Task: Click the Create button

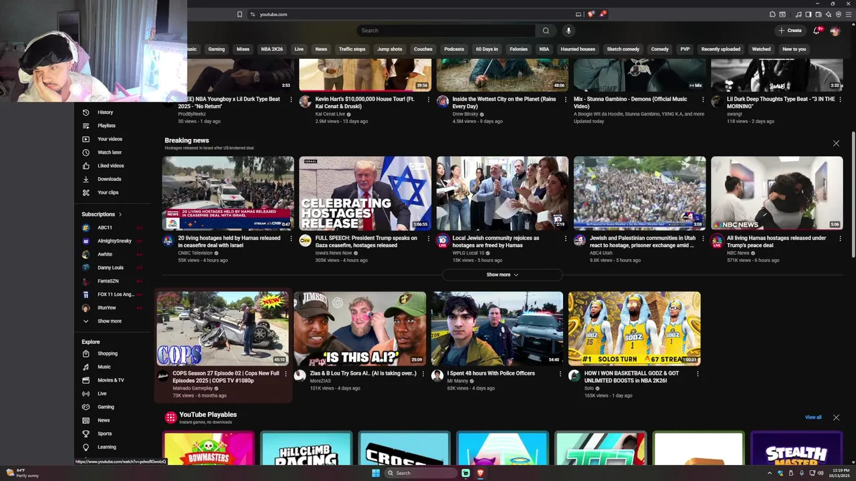Action: [x=790, y=31]
